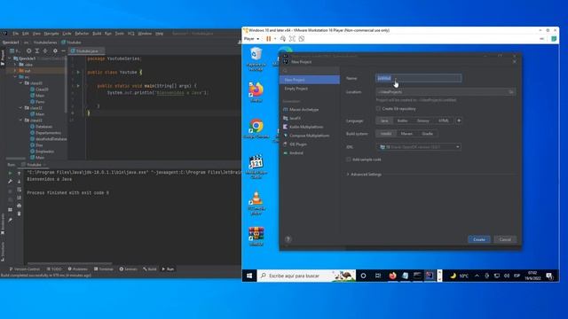Click project Name input field
Image resolution: width=568 pixels, height=319 pixels.
coord(418,78)
